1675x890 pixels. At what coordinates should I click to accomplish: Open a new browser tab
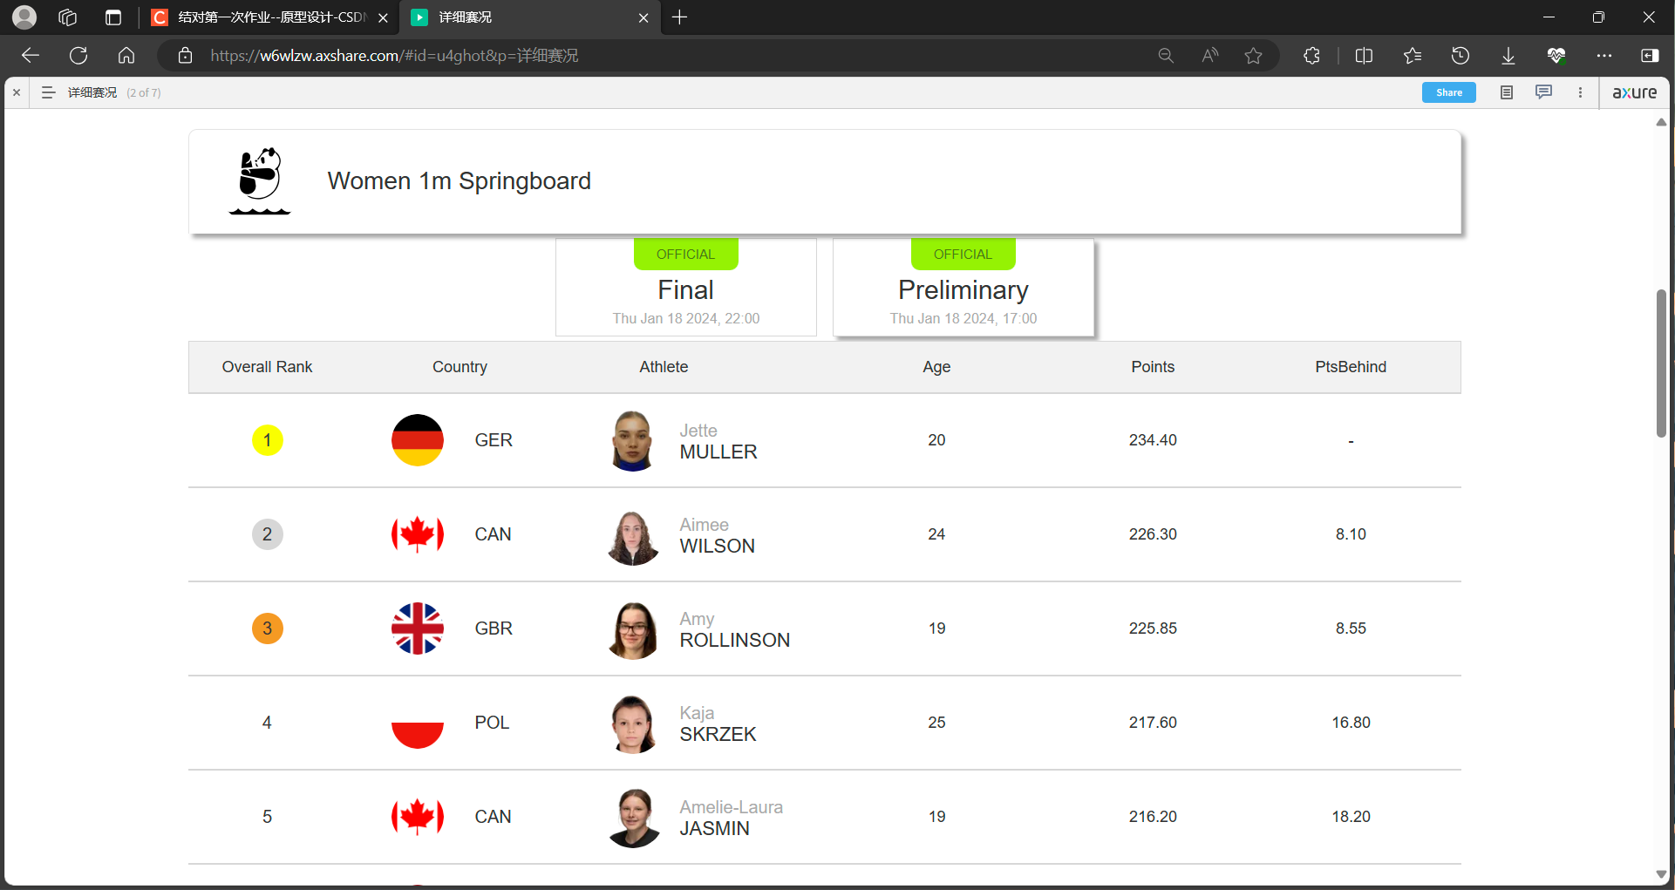pos(680,17)
